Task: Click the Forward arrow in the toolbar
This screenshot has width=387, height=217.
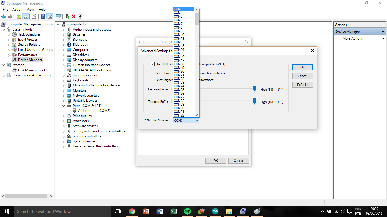Action: pos(10,16)
